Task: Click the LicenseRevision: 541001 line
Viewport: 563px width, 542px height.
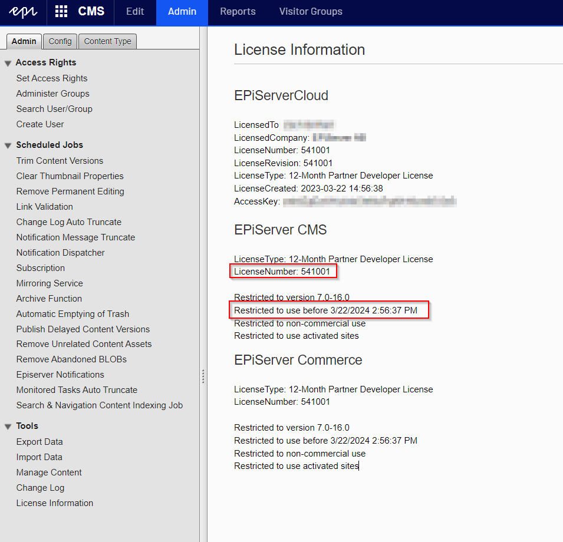Action: tap(284, 163)
